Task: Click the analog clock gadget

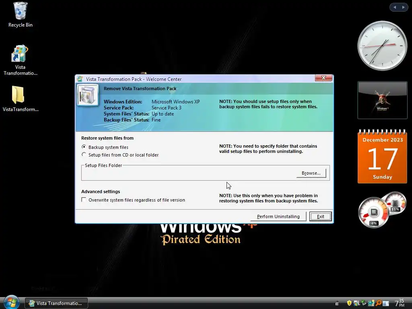Action: pos(382,46)
